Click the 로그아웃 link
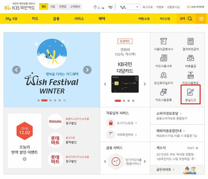The height and width of the screenshot is (179, 208). (x=148, y=7)
